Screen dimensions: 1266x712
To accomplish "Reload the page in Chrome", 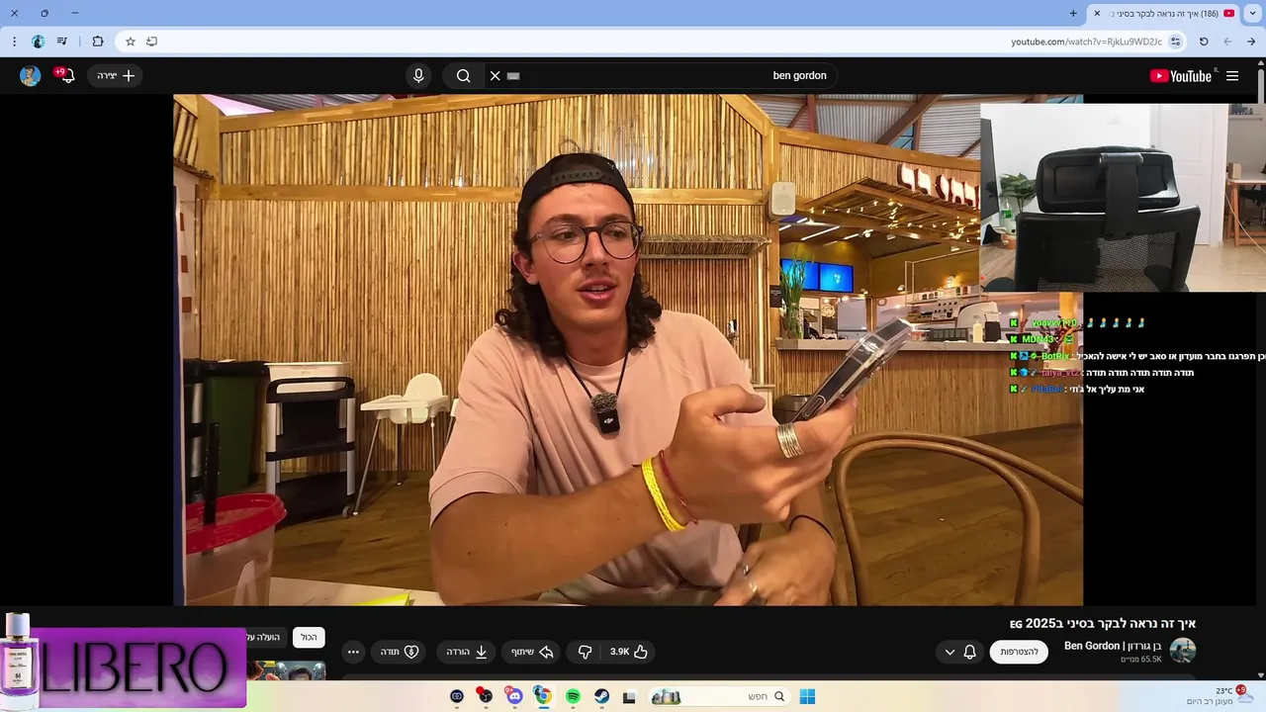I will tap(1204, 42).
